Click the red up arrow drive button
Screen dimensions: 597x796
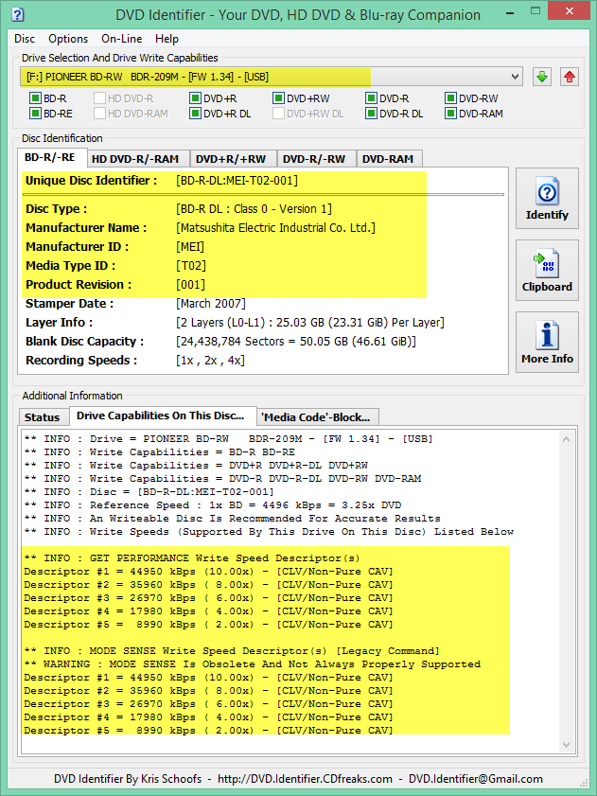(x=570, y=78)
